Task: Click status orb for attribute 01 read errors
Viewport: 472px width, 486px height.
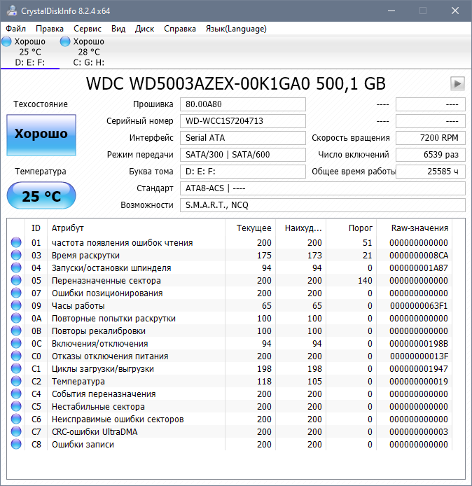Action: point(16,243)
